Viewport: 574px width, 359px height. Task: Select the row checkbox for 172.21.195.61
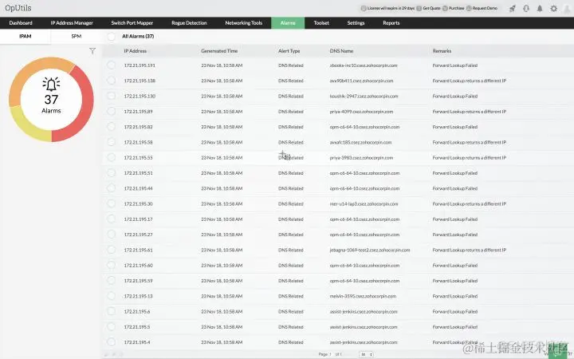coord(112,250)
